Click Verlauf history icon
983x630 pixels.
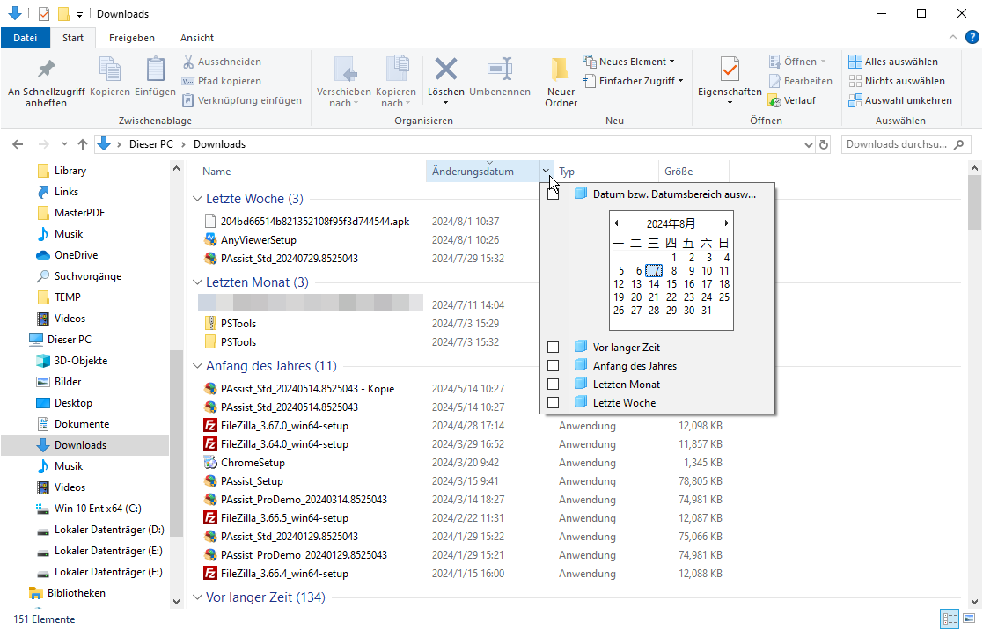tap(793, 100)
